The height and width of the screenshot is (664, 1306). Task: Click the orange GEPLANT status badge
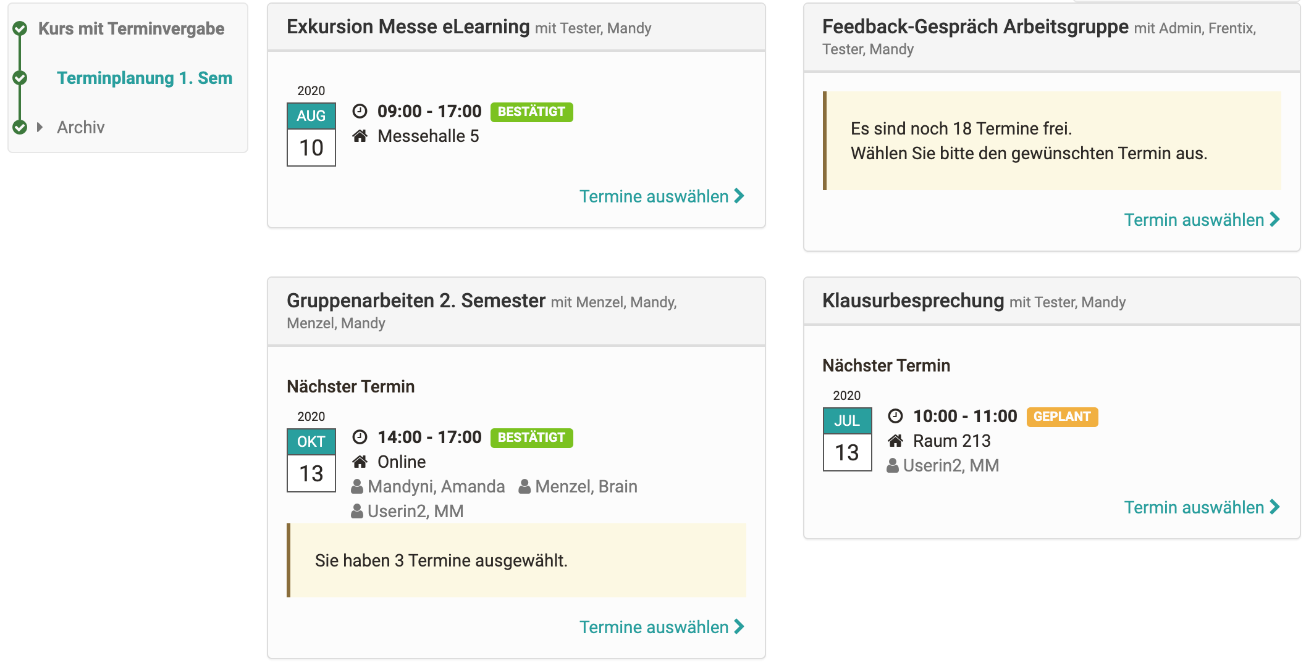tap(1062, 417)
